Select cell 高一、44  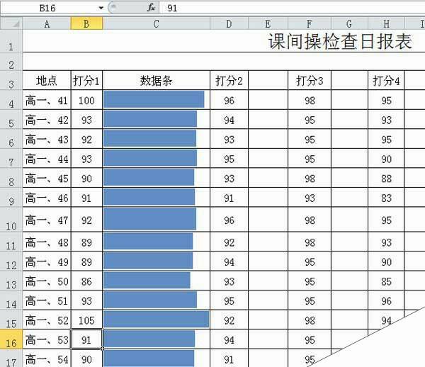[47, 159]
